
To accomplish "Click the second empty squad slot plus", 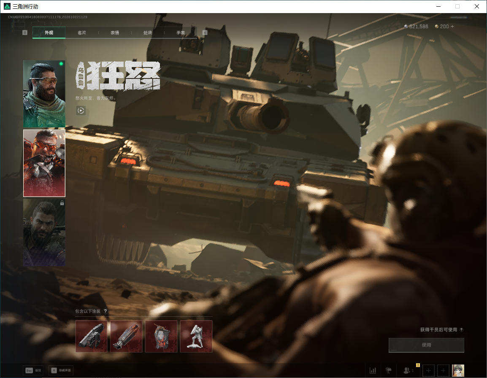I will tap(443, 370).
